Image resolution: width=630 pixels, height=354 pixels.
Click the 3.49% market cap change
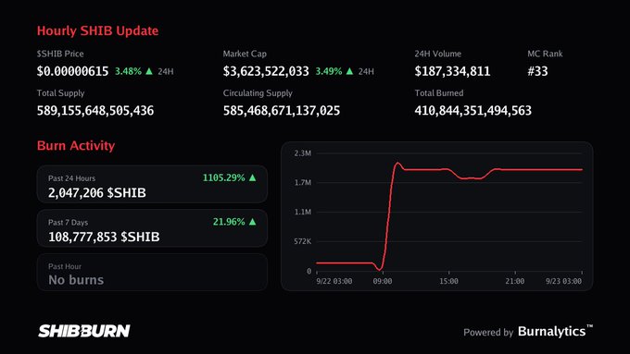[329, 71]
